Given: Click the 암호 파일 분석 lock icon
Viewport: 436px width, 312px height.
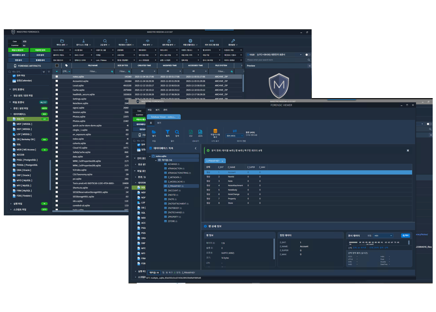Looking at the screenshot, I should pos(169,41).
